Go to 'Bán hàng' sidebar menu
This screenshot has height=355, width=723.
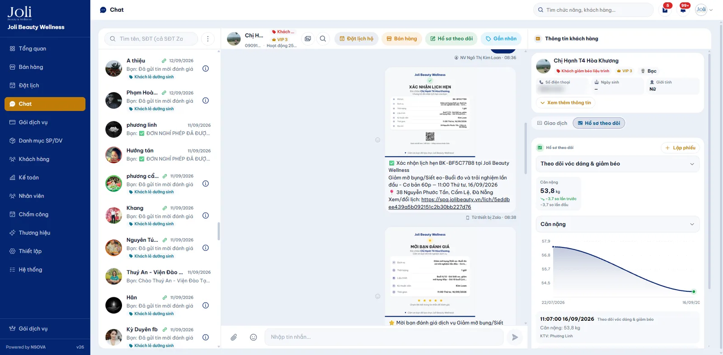[x=45, y=67]
